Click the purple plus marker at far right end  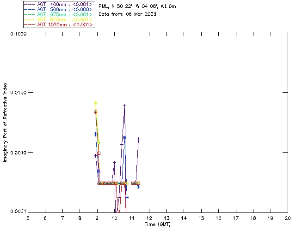click(x=139, y=139)
